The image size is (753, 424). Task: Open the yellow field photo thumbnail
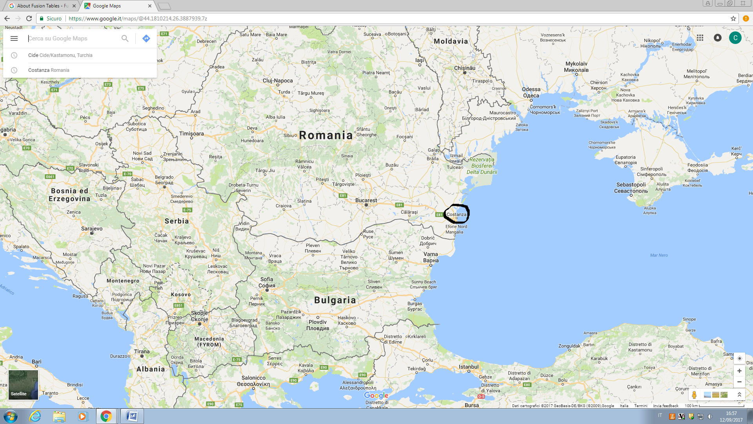point(716,395)
